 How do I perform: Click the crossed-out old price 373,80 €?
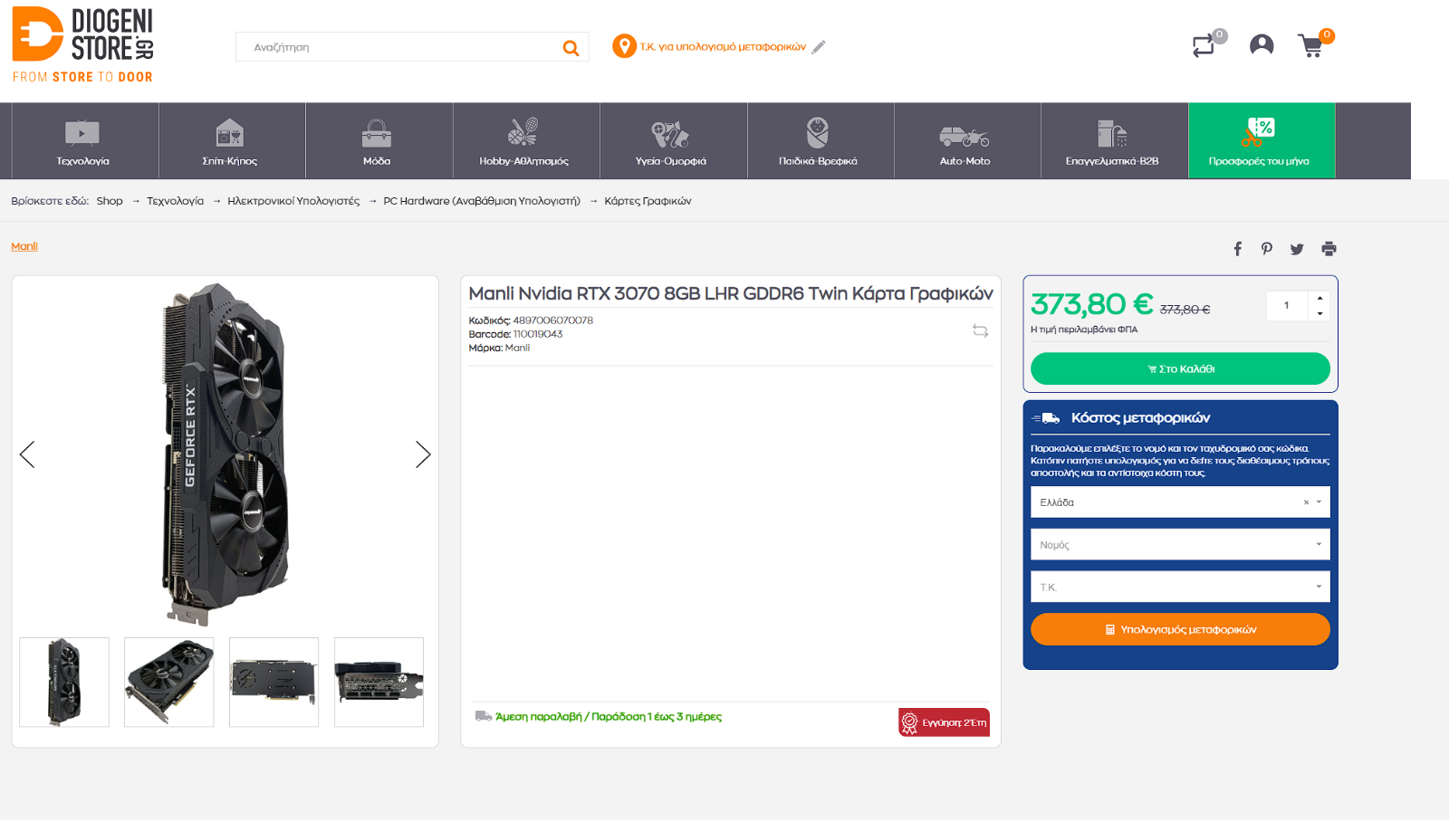tap(1185, 310)
